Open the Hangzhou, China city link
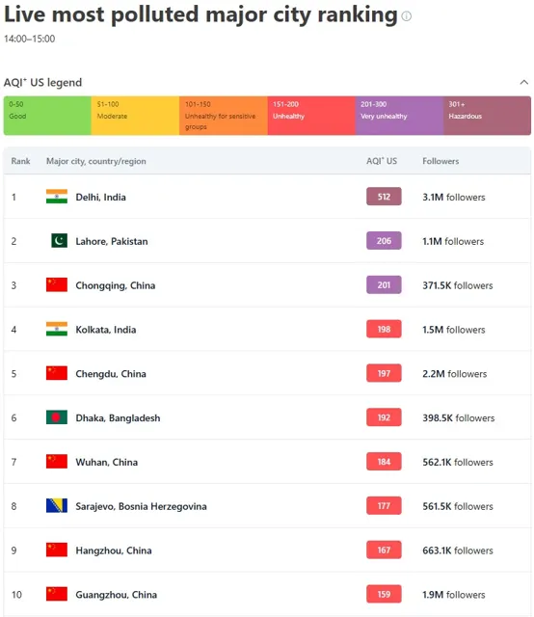 click(x=114, y=550)
